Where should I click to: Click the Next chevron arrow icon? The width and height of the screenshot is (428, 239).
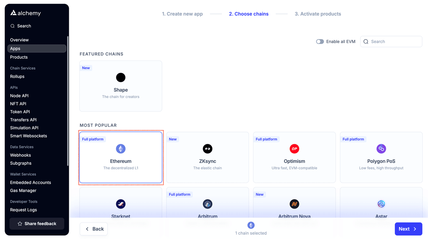point(415,229)
